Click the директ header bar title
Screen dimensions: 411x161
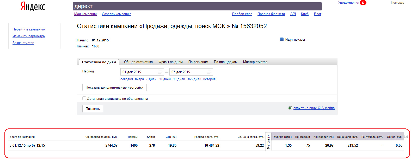(x=83, y=7)
